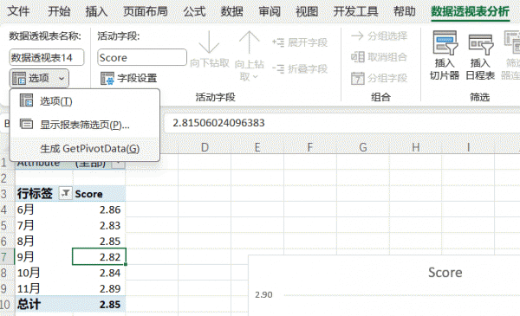Viewport: 520px width, 316px height.
Task: Select the 总计 grand total label
Action: tap(44, 304)
